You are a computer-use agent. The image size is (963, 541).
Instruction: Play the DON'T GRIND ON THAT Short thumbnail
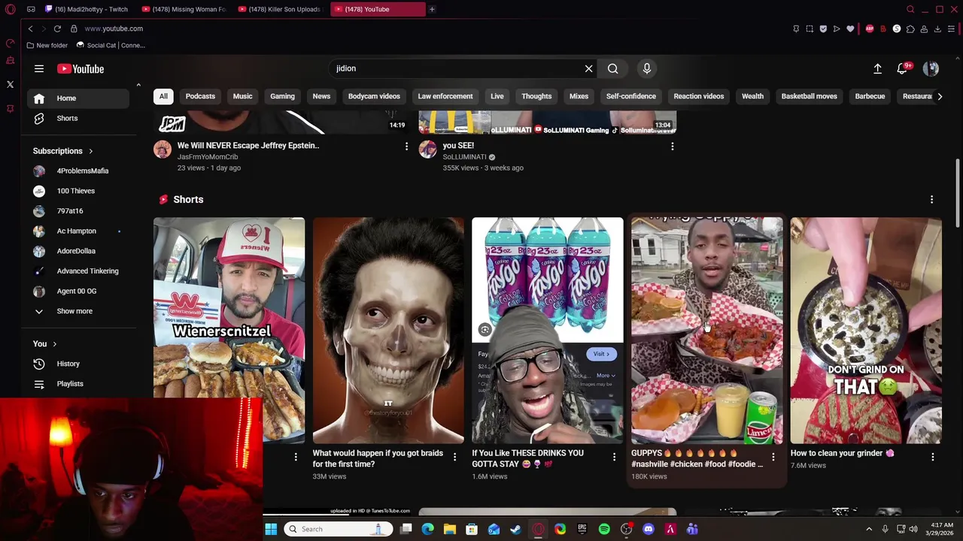866,331
